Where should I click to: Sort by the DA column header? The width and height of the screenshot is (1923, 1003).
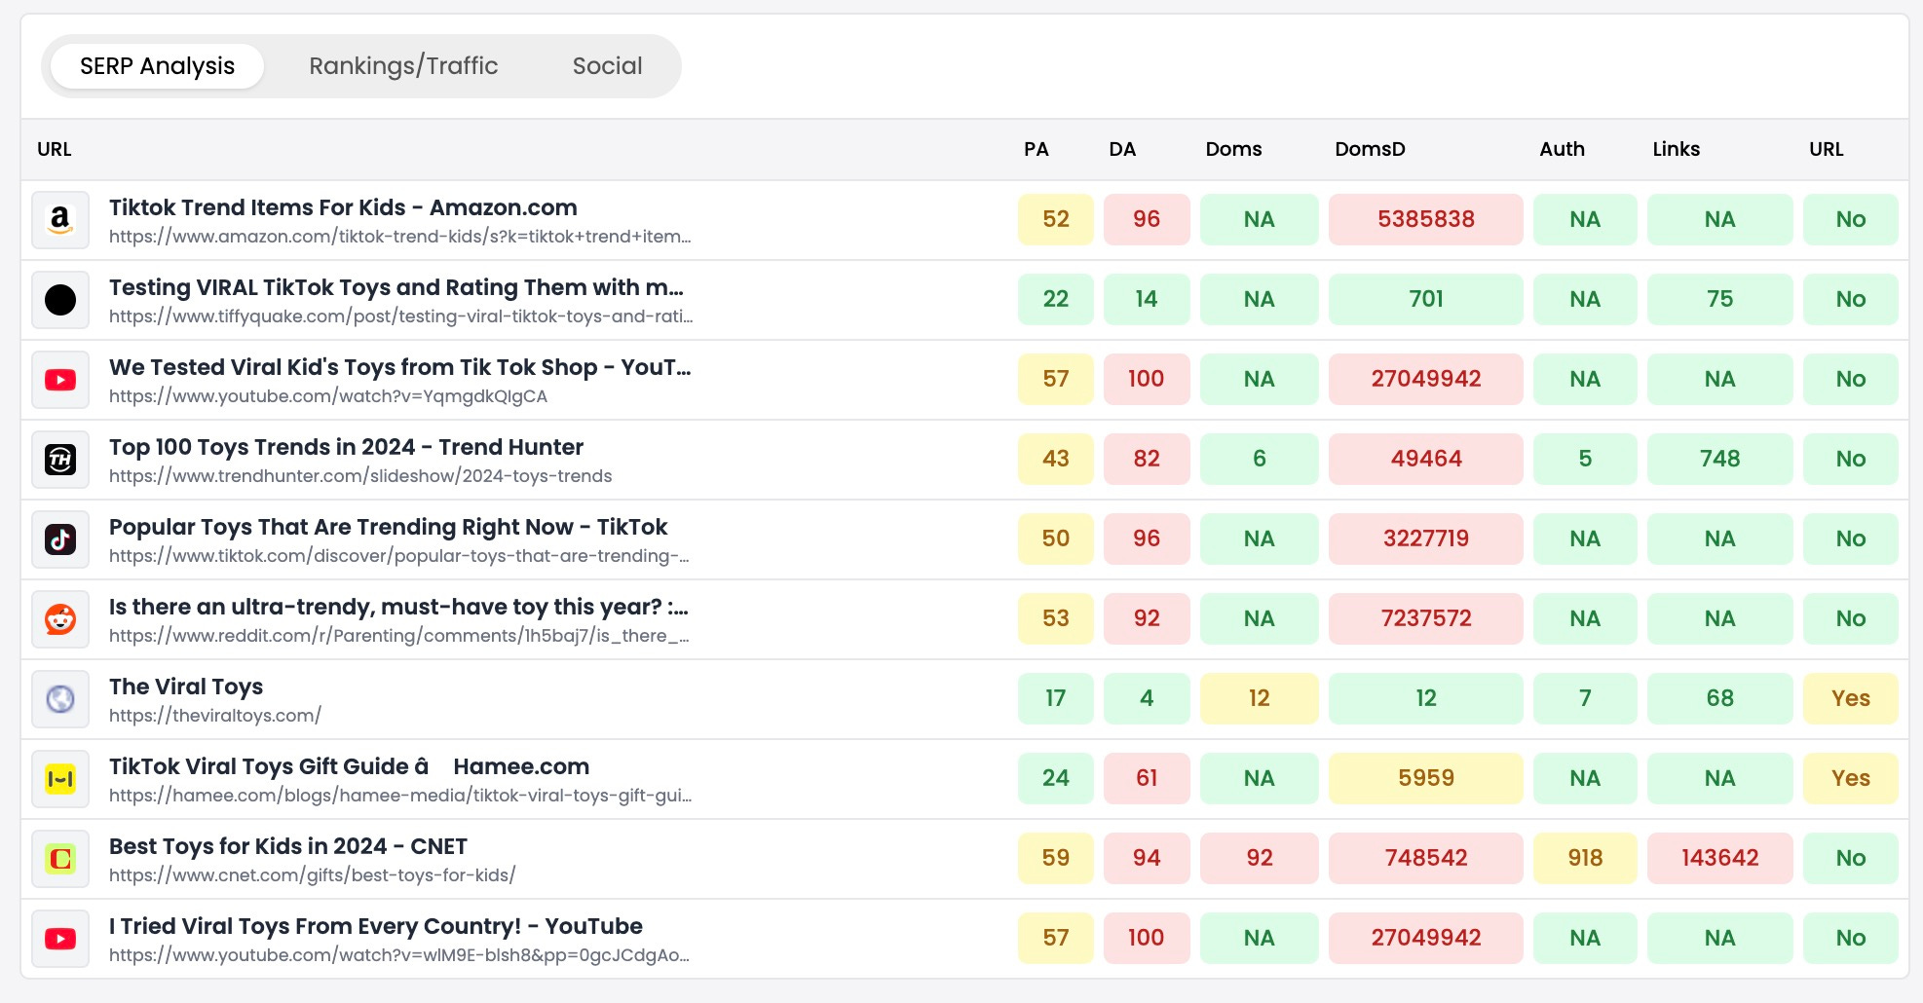coord(1122,149)
